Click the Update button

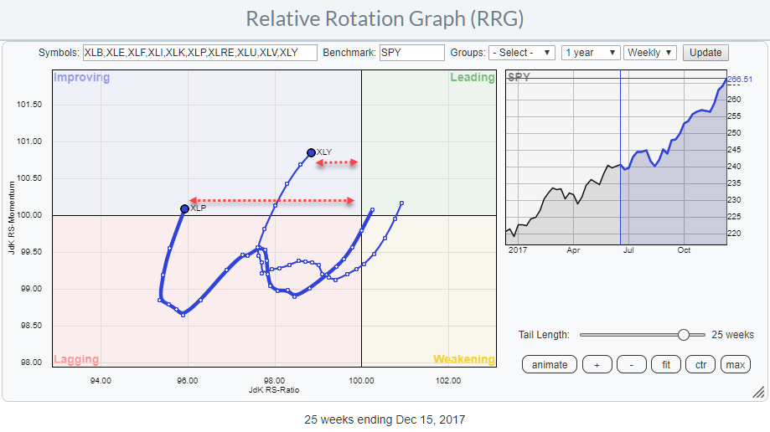[x=705, y=53]
